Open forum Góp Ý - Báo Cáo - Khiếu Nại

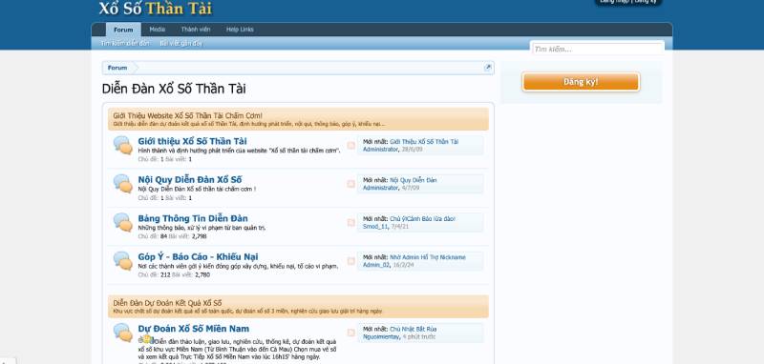click(199, 256)
